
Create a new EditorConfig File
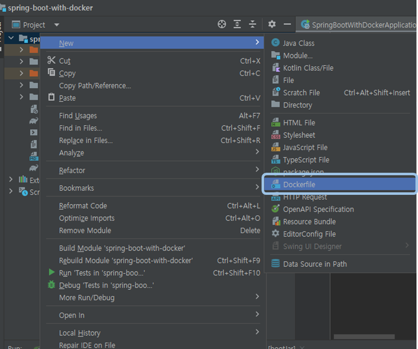tap(340, 234)
